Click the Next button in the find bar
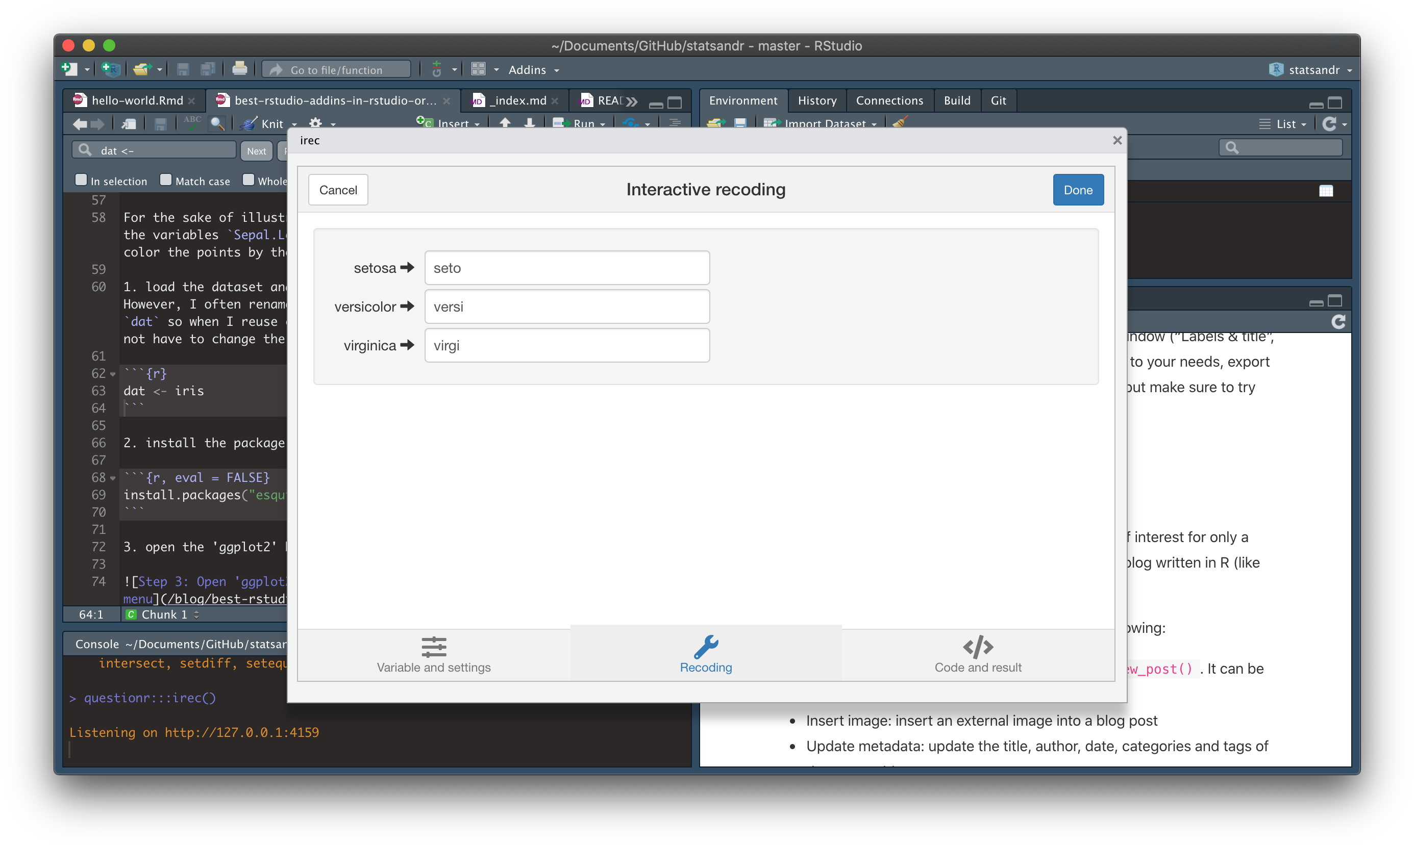 [256, 151]
